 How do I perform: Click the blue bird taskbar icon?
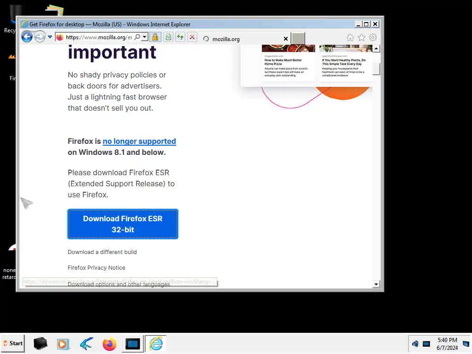tap(87, 343)
